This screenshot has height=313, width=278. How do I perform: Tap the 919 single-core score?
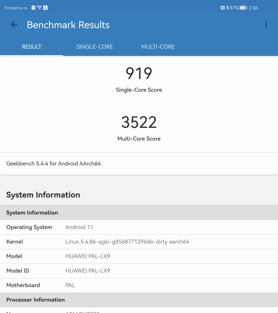click(139, 73)
